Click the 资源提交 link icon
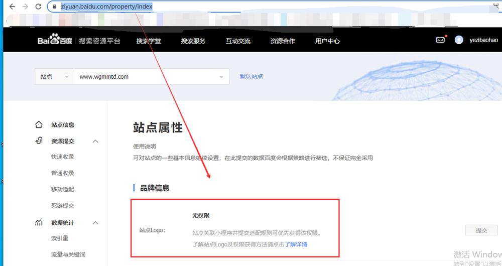This screenshot has width=502, height=266. pos(39,142)
